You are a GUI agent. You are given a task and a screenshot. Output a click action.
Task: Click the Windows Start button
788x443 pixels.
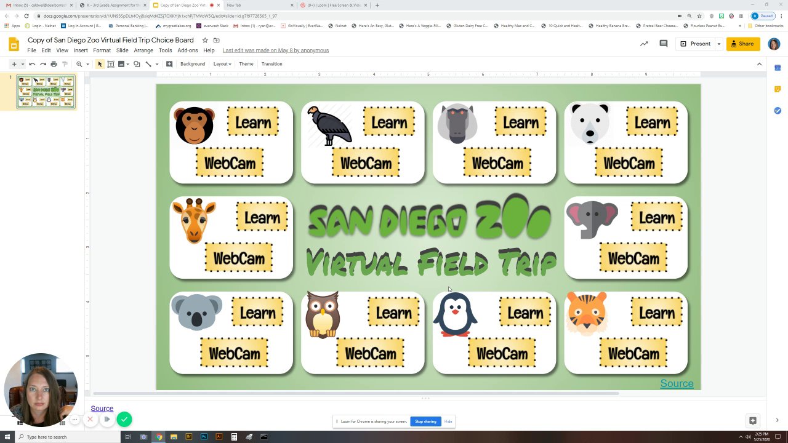[6, 437]
